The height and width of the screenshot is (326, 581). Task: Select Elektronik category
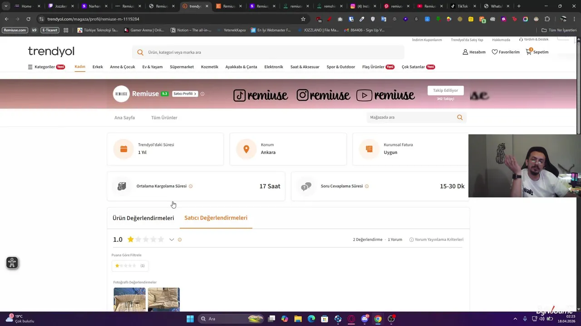click(274, 67)
